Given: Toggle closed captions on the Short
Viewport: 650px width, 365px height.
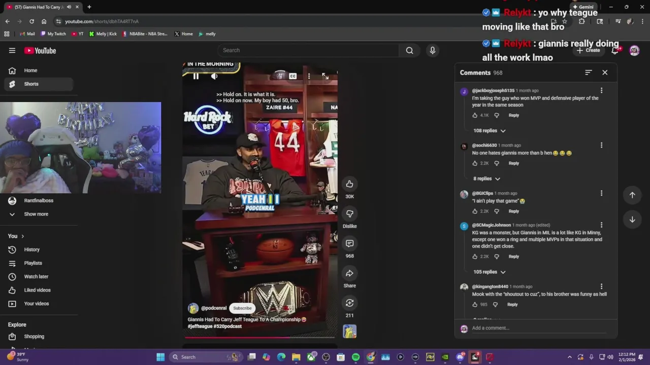Looking at the screenshot, I should point(293,76).
